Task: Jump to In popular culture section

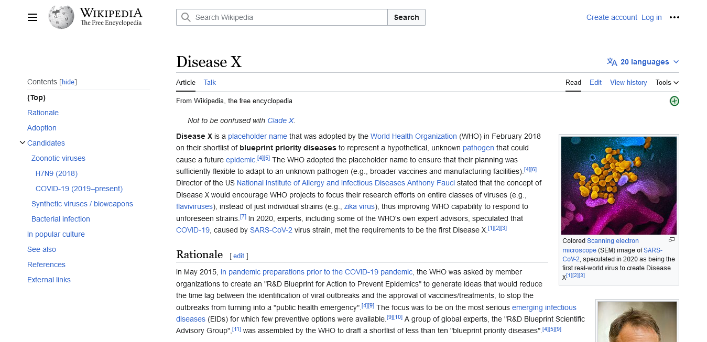Action: 56,234
